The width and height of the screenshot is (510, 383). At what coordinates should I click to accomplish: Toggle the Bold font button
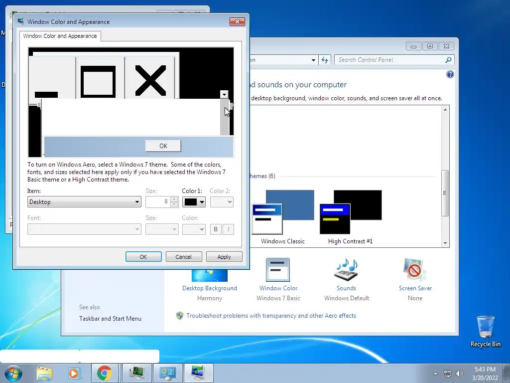tap(216, 229)
